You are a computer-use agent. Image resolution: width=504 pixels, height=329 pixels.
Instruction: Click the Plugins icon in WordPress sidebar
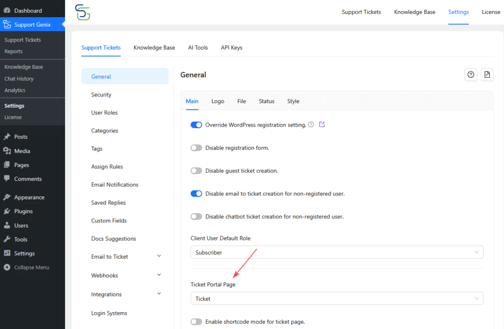coord(7,211)
